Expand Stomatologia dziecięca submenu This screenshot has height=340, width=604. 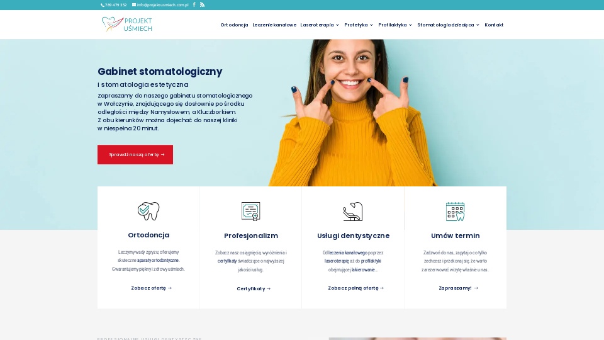(x=449, y=25)
